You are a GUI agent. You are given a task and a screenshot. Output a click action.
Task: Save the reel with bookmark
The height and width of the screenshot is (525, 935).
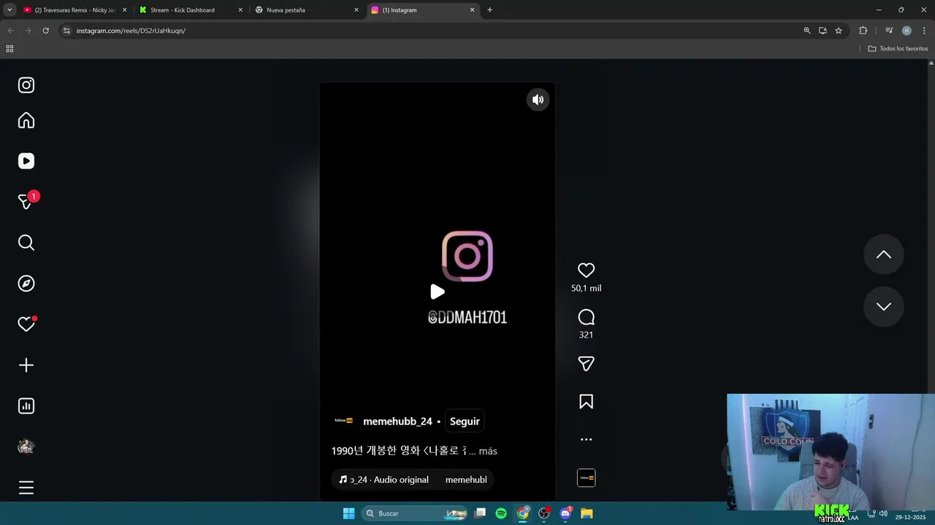(x=586, y=402)
